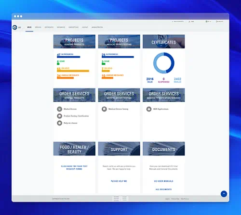Click the Data Privacy footer link
This screenshot has width=241, height=215.
click(x=185, y=199)
